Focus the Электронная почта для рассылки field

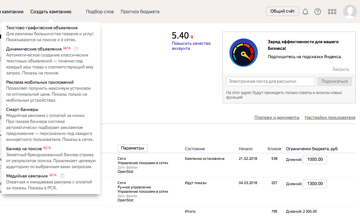pyautogui.click(x=270, y=81)
